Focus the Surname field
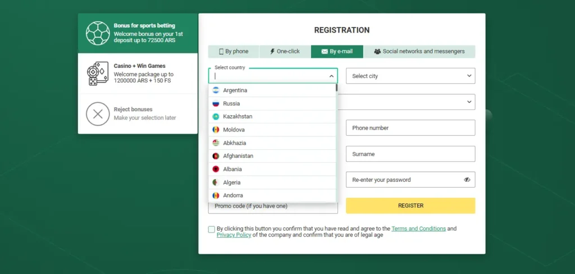The height and width of the screenshot is (274, 575). 410,154
